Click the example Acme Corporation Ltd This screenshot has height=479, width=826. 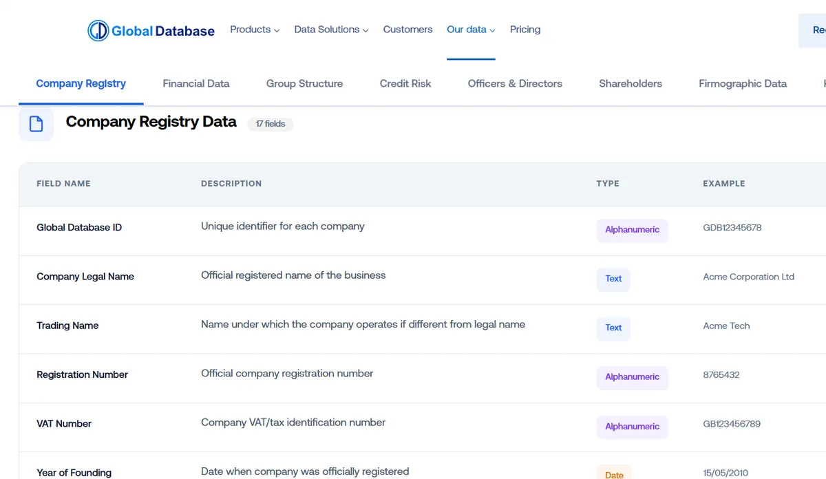(x=748, y=277)
